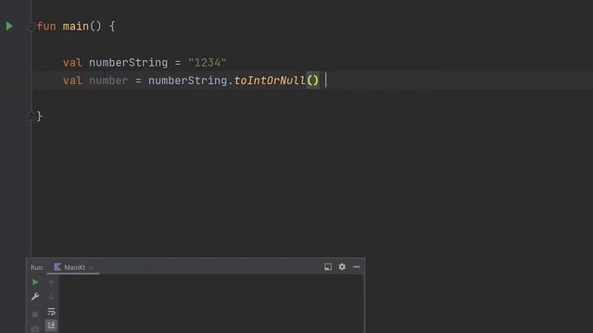Click the closing-brace fold marker
This screenshot has height=333, width=593.
32,116
